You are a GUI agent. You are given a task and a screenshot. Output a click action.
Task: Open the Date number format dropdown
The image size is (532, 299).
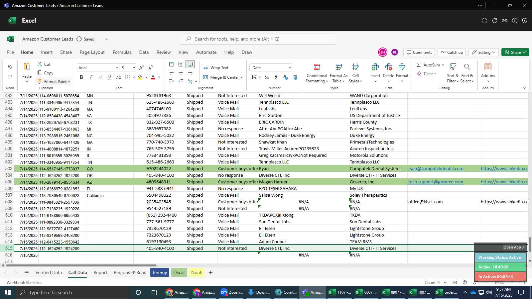290,67
